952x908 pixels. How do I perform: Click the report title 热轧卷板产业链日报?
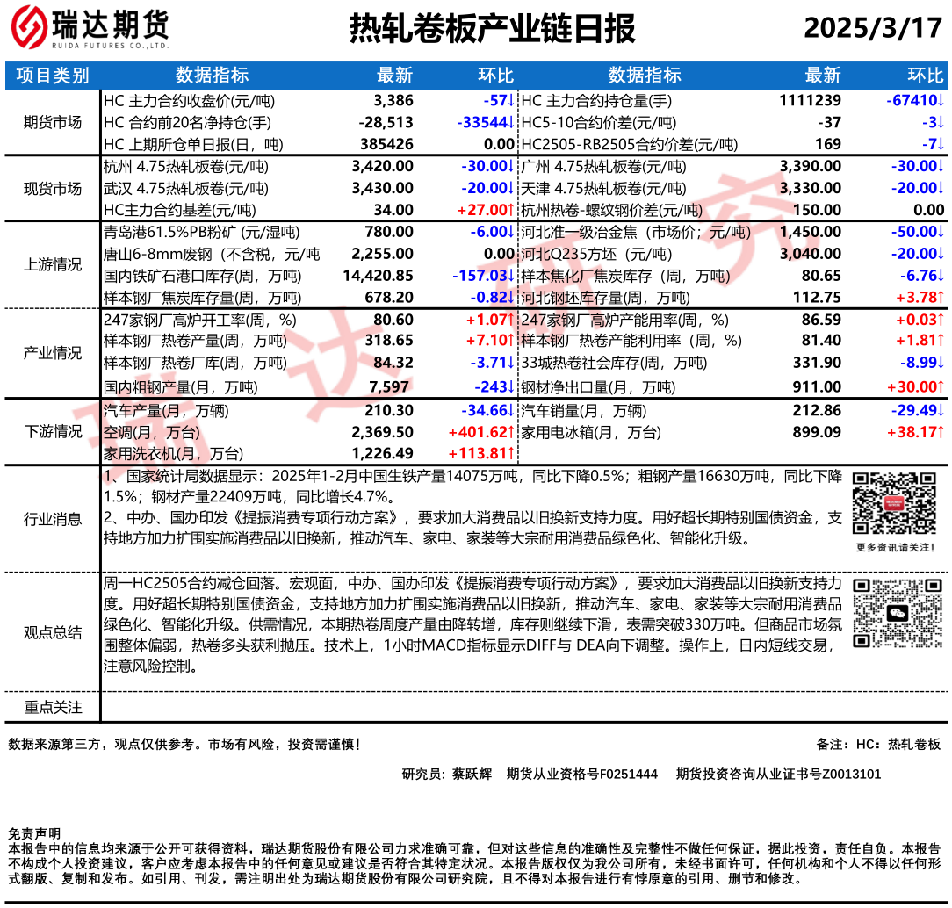coord(493,28)
